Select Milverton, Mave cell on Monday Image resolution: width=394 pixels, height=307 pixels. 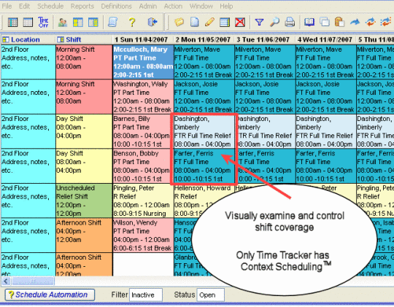coord(204,62)
